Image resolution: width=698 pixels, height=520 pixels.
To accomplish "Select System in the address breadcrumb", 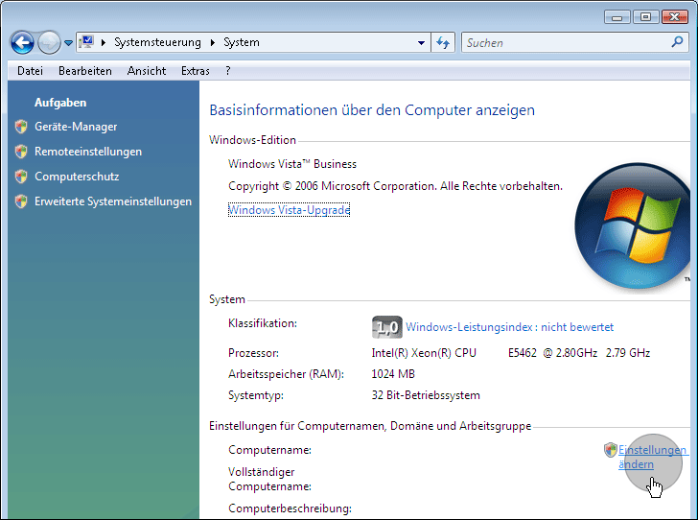I will [x=242, y=42].
